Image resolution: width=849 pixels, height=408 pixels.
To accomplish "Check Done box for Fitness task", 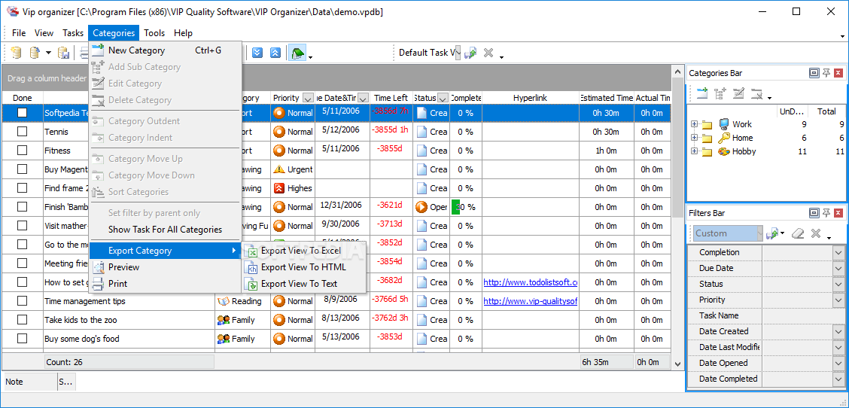I will (22, 150).
